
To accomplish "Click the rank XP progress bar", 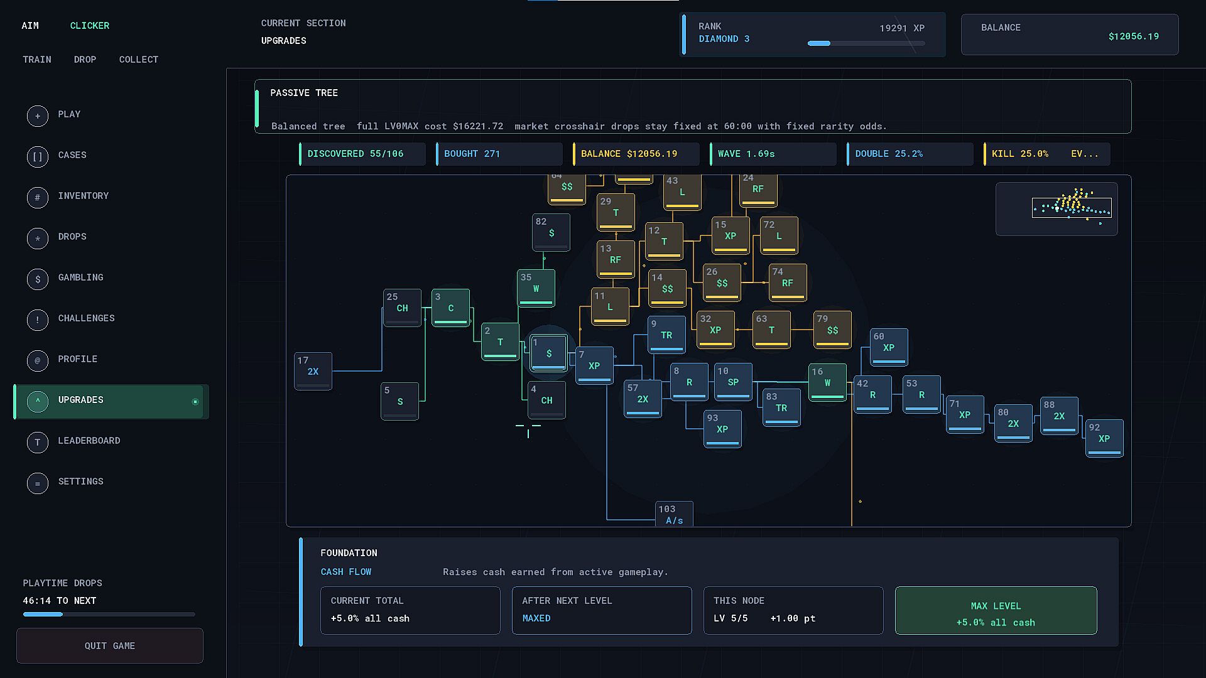I will coord(866,43).
